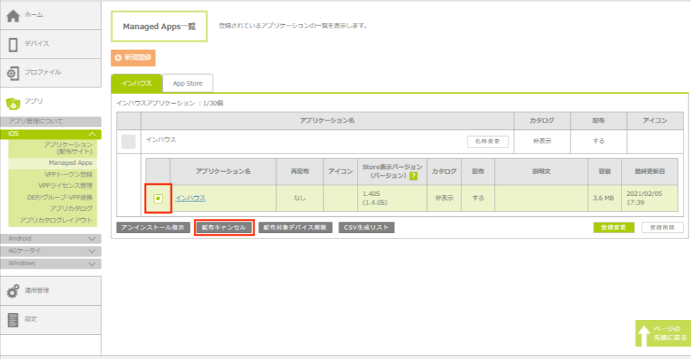Click the operation management gears icon

13,291
